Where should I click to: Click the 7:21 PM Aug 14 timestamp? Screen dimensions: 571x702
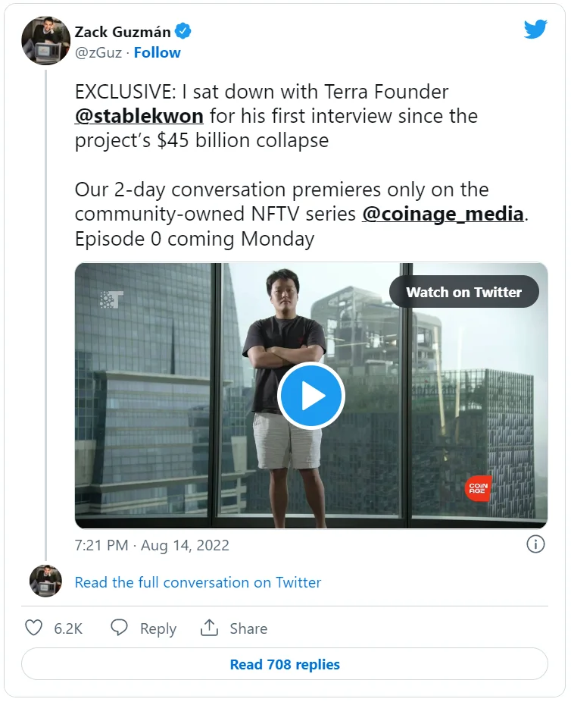pos(151,545)
